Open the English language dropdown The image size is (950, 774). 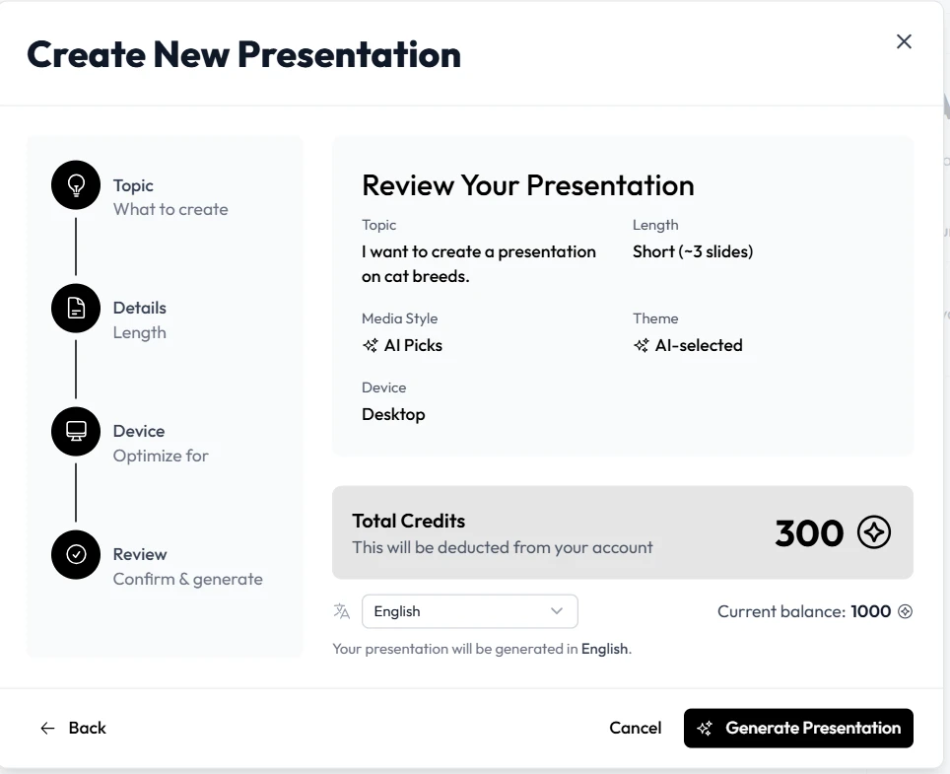click(469, 611)
